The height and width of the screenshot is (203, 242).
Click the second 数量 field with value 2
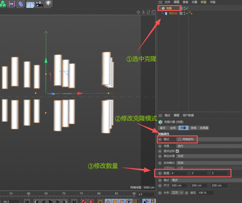tap(200, 173)
